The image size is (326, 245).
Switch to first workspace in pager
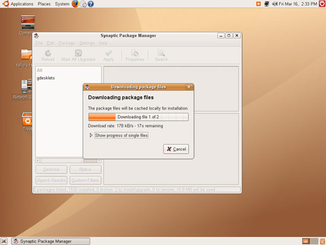306,241
